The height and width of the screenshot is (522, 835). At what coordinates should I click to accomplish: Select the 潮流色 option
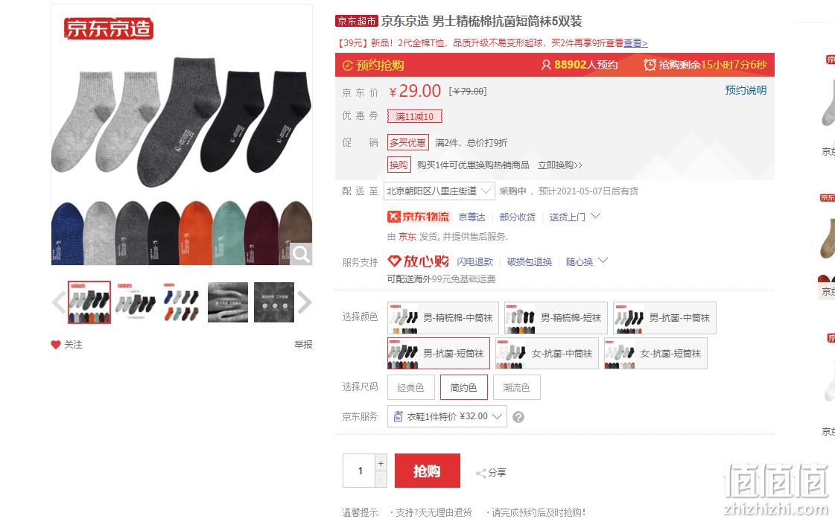pos(516,387)
